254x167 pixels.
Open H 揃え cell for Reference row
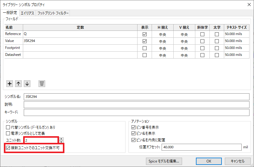point(163,34)
